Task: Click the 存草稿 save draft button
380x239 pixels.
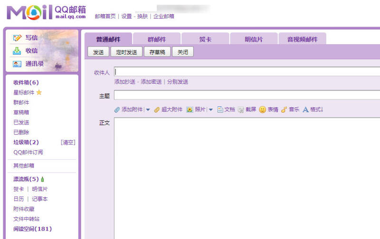Action: pyautogui.click(x=157, y=52)
